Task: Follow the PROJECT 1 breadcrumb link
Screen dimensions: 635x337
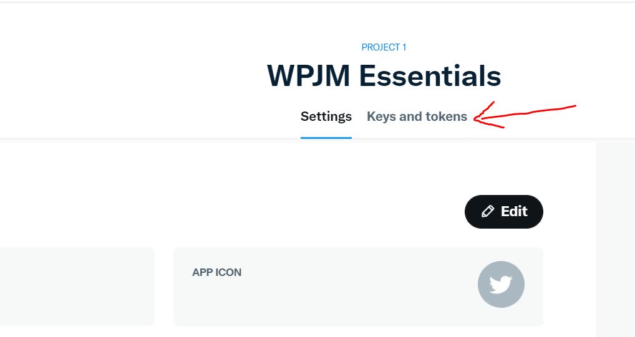Action: (384, 47)
